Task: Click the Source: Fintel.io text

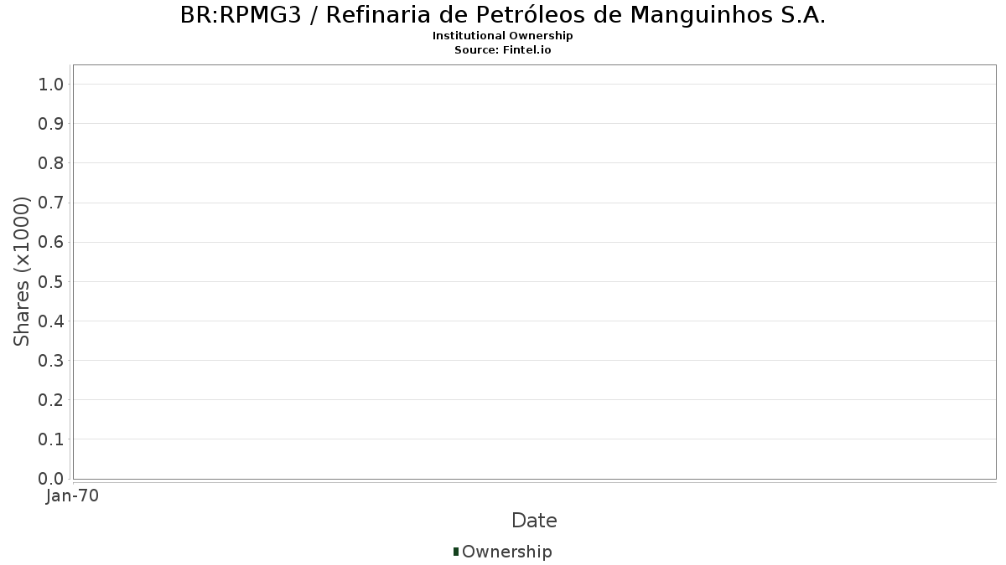Action: (x=503, y=49)
